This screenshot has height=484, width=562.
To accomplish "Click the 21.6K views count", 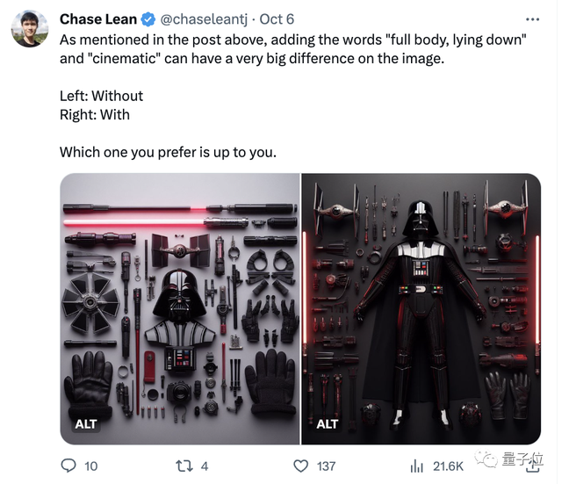I will (448, 466).
